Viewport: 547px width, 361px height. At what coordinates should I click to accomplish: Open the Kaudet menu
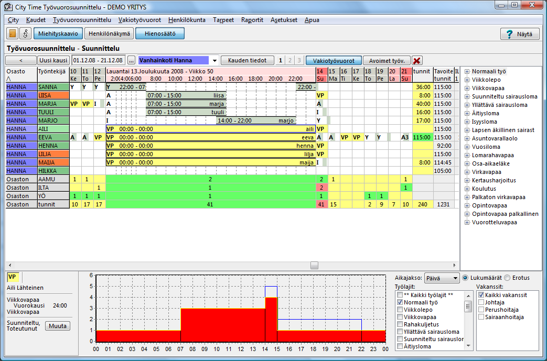[x=36, y=20]
